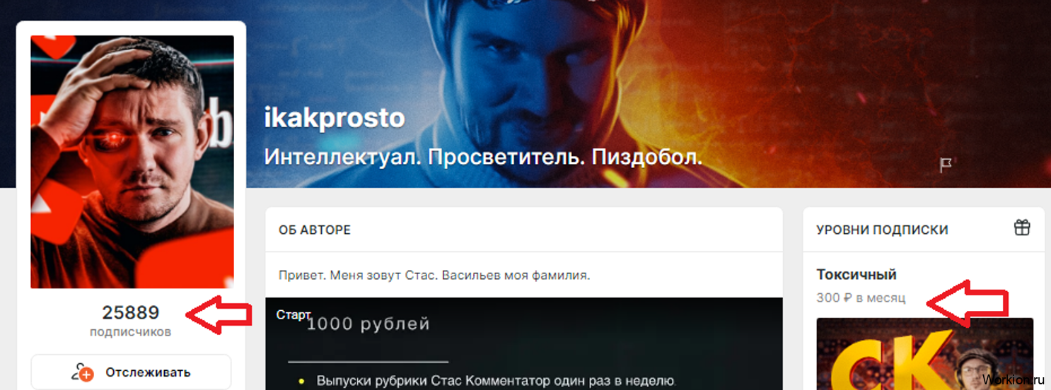Open the author's profile avatar photo
This screenshot has height=390, width=1051.
pos(132,162)
